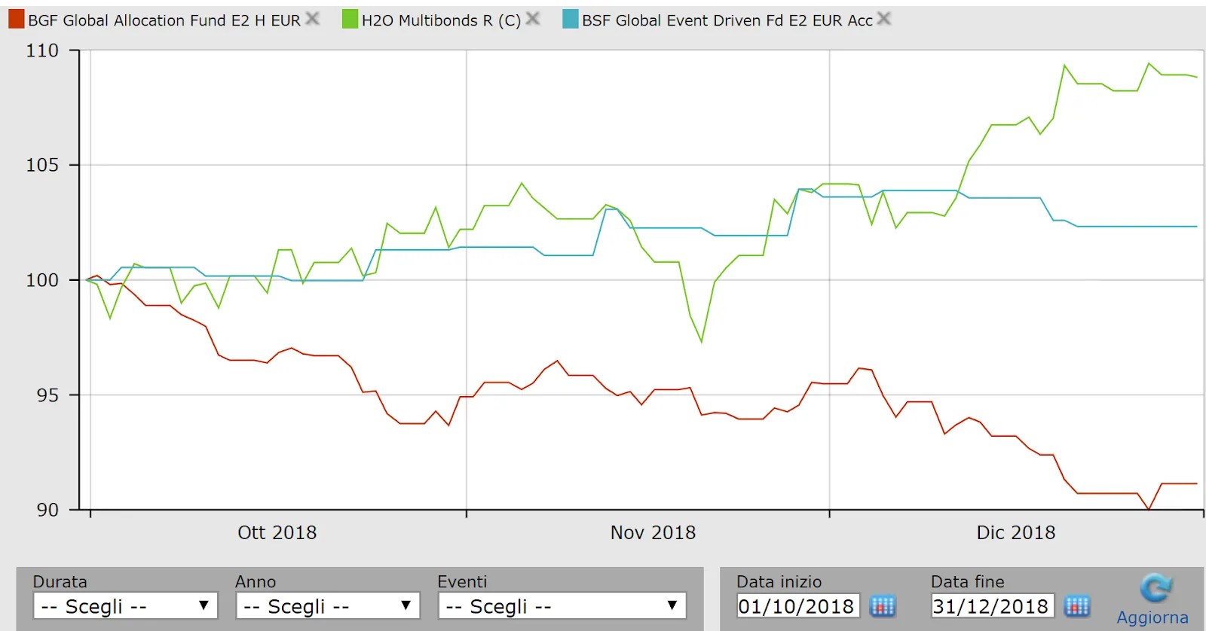Click the Durata field label
Image resolution: width=1206 pixels, height=631 pixels.
(x=60, y=581)
